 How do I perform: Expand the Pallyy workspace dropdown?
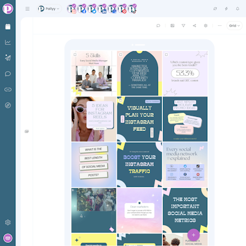click(49, 9)
